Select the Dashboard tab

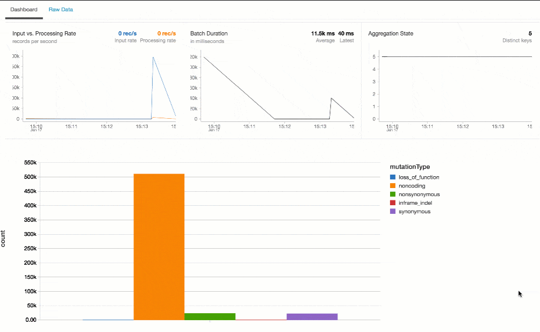tap(24, 10)
